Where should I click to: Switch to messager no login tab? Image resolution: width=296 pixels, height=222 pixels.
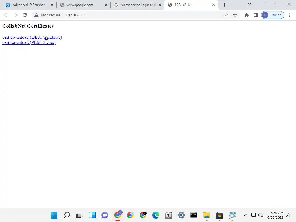tap(138, 5)
